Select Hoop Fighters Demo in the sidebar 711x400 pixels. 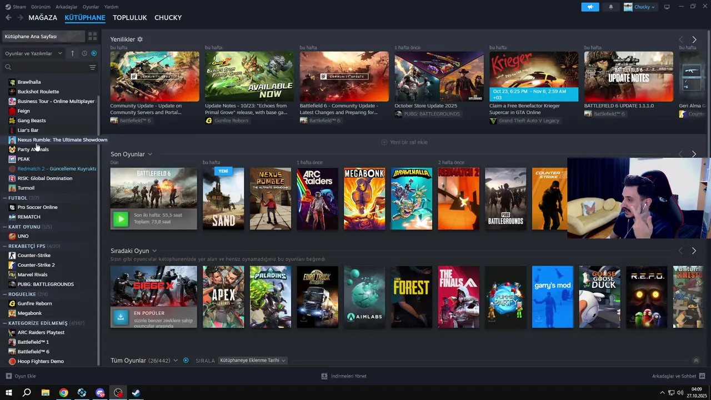point(41,361)
